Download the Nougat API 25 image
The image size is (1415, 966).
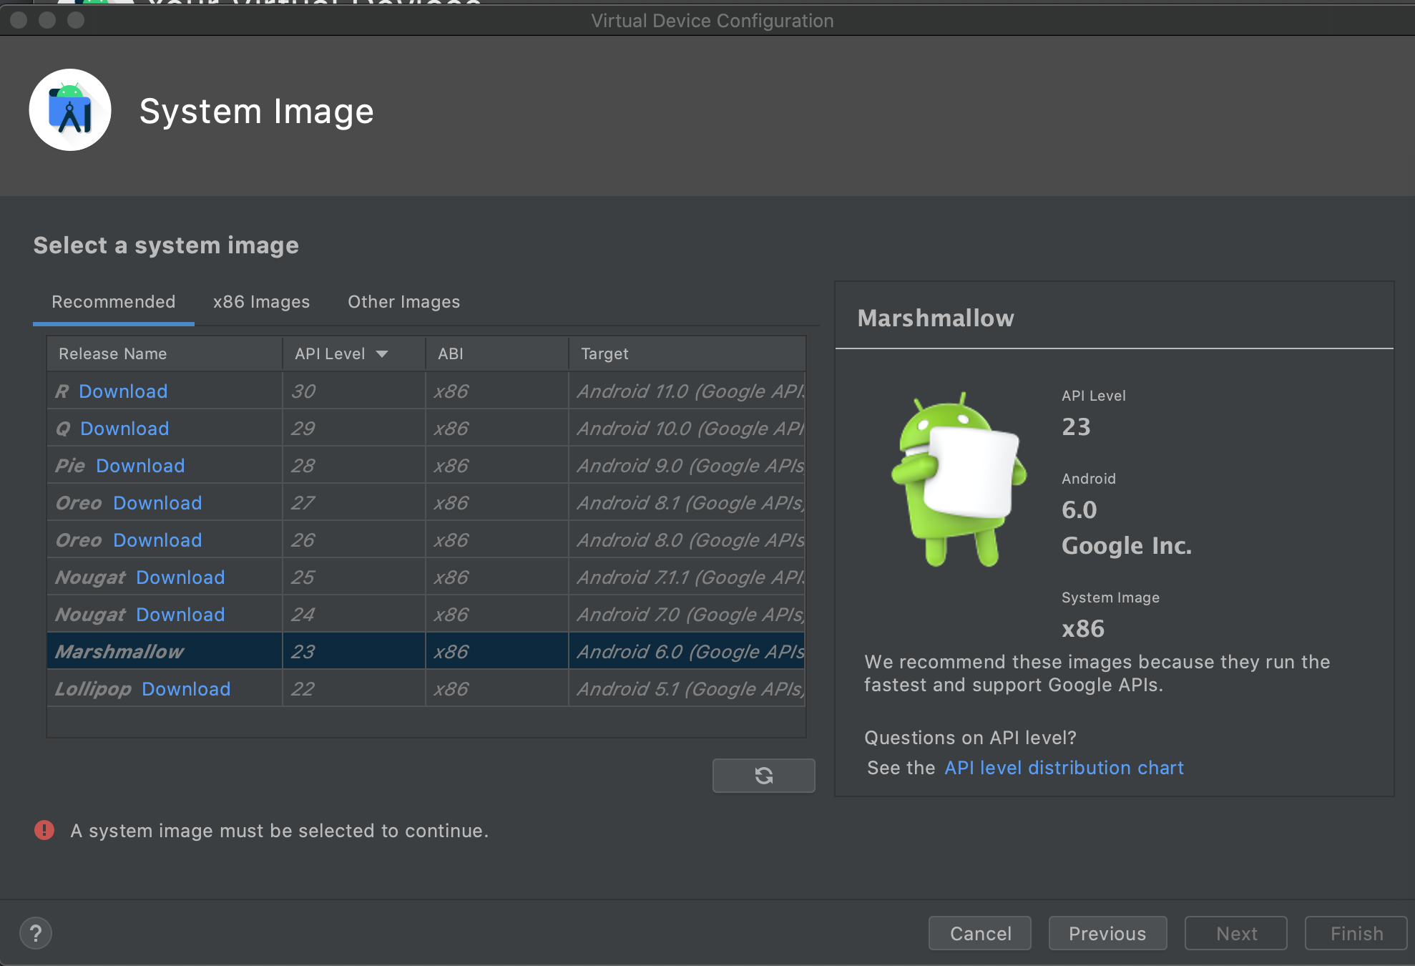tap(180, 577)
